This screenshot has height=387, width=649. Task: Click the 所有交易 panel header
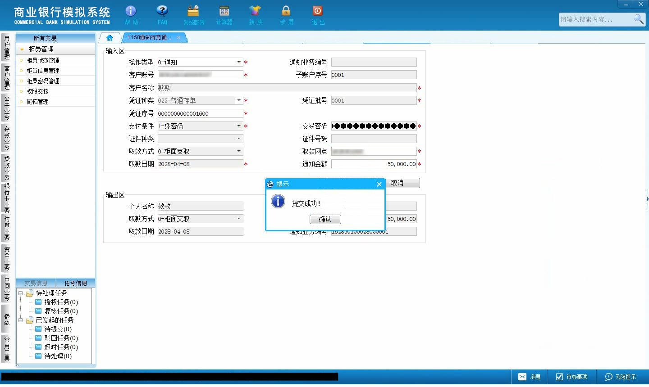pyautogui.click(x=55, y=38)
